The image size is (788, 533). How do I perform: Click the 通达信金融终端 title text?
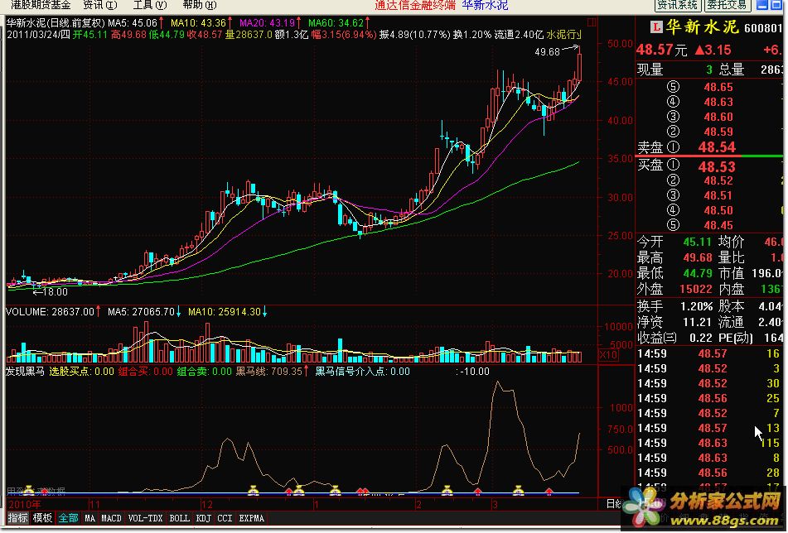415,6
